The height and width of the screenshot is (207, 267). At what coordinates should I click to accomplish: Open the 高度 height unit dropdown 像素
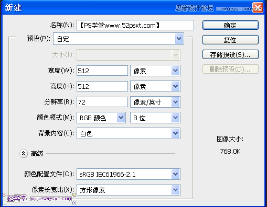[155, 86]
